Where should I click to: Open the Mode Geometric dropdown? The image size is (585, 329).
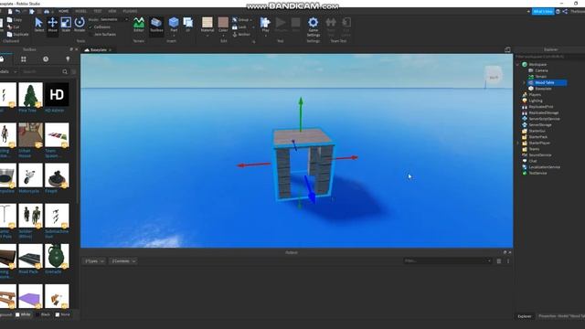point(113,19)
